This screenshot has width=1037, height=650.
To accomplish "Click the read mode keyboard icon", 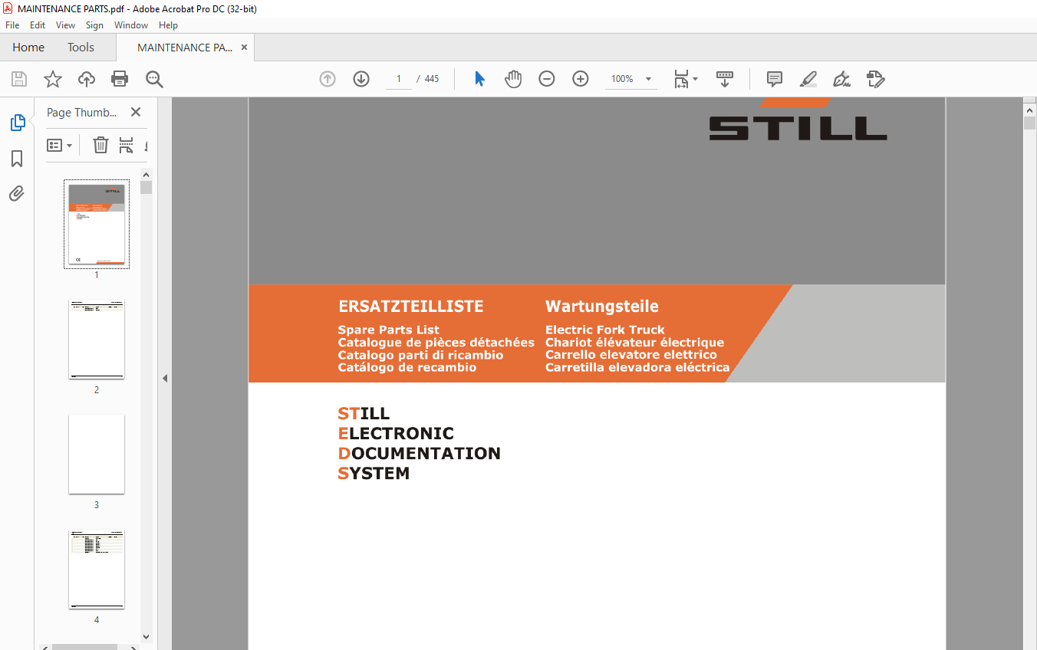I will [725, 79].
